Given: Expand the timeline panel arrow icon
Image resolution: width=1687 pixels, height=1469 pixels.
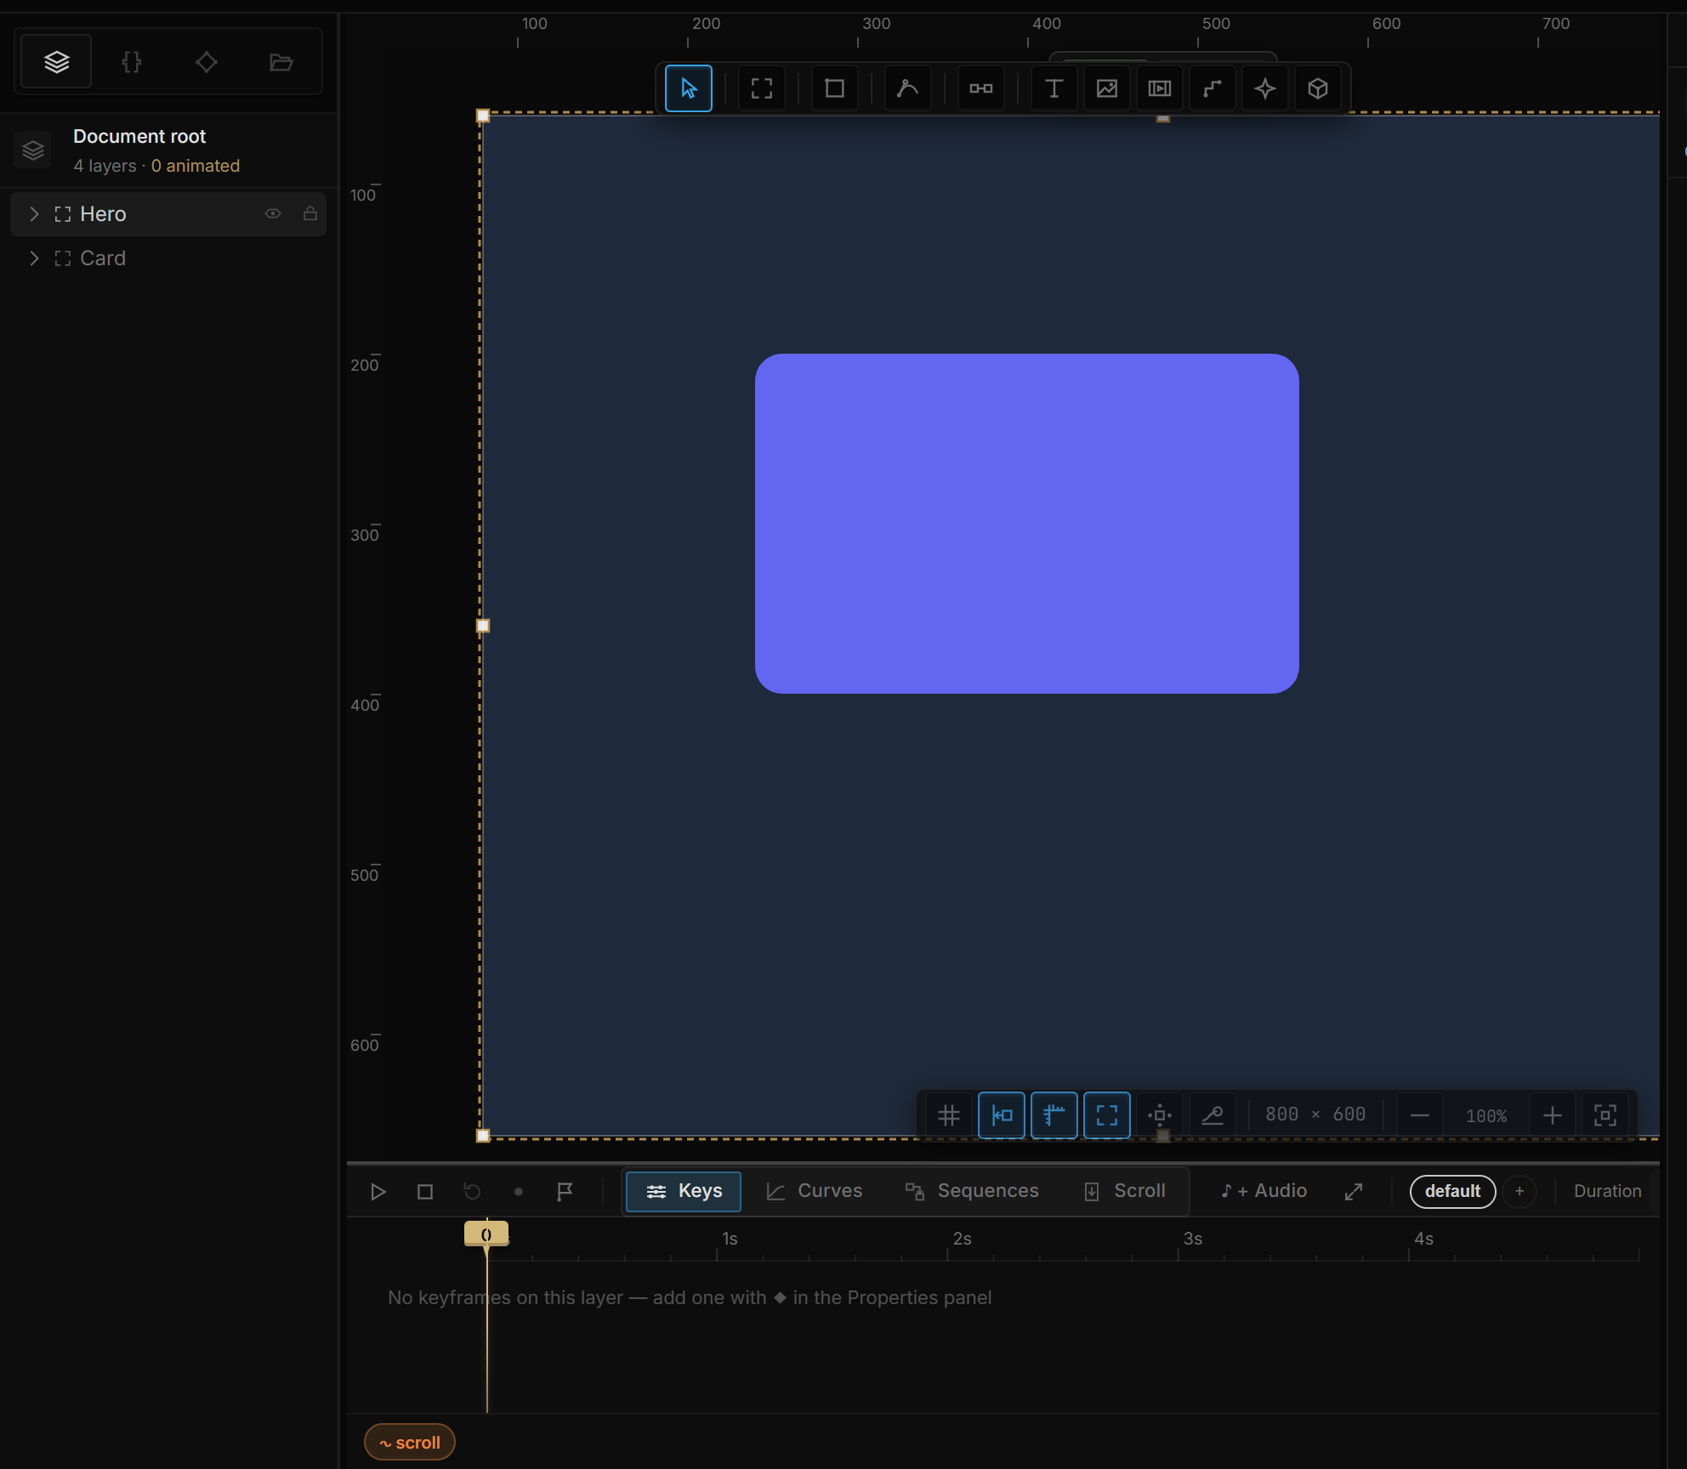Looking at the screenshot, I should coord(1354,1192).
